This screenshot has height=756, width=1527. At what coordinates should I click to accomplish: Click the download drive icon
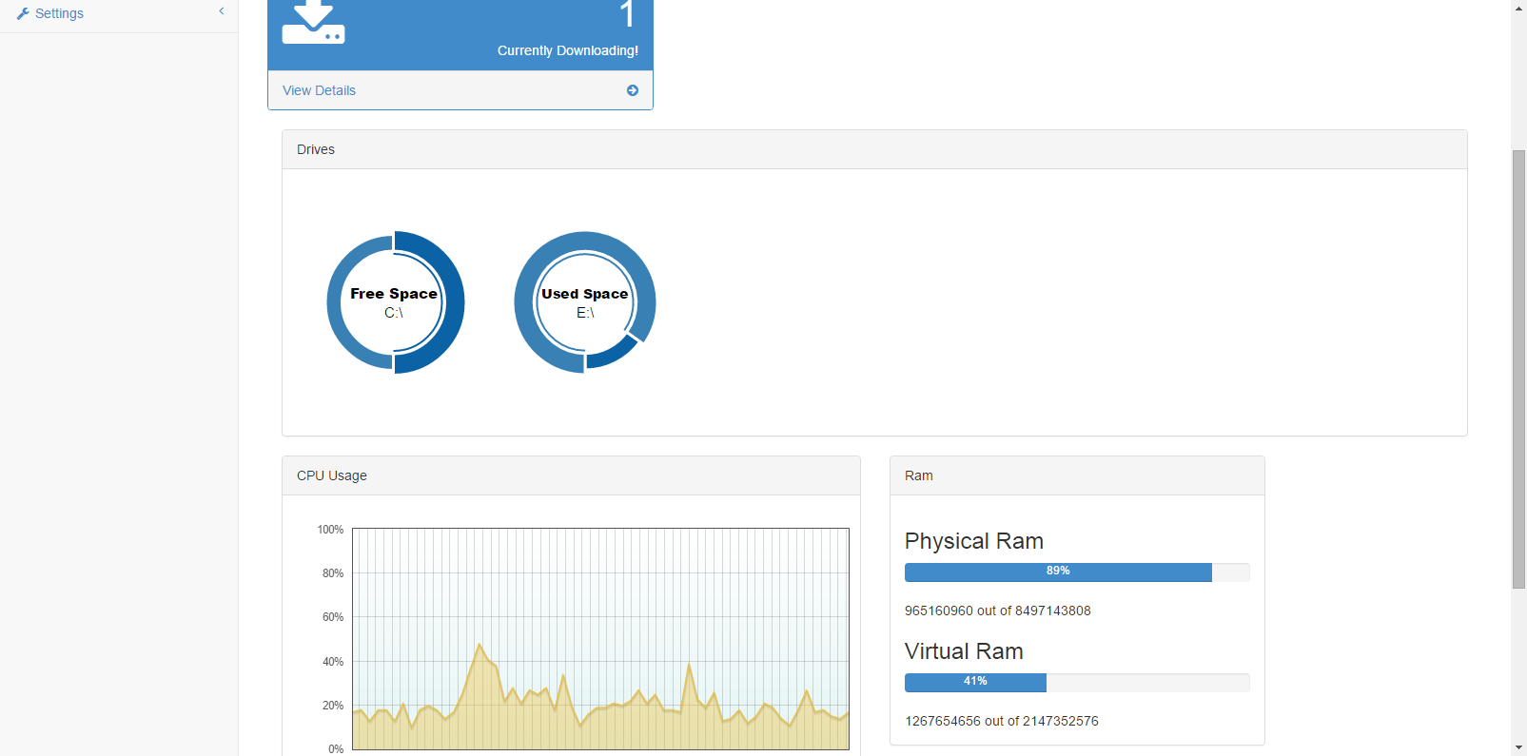[x=313, y=23]
